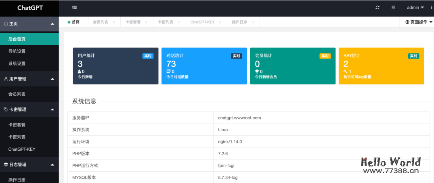The image size is (434, 183).
Task: Click the 会员统计 card
Action: (x=293, y=66)
